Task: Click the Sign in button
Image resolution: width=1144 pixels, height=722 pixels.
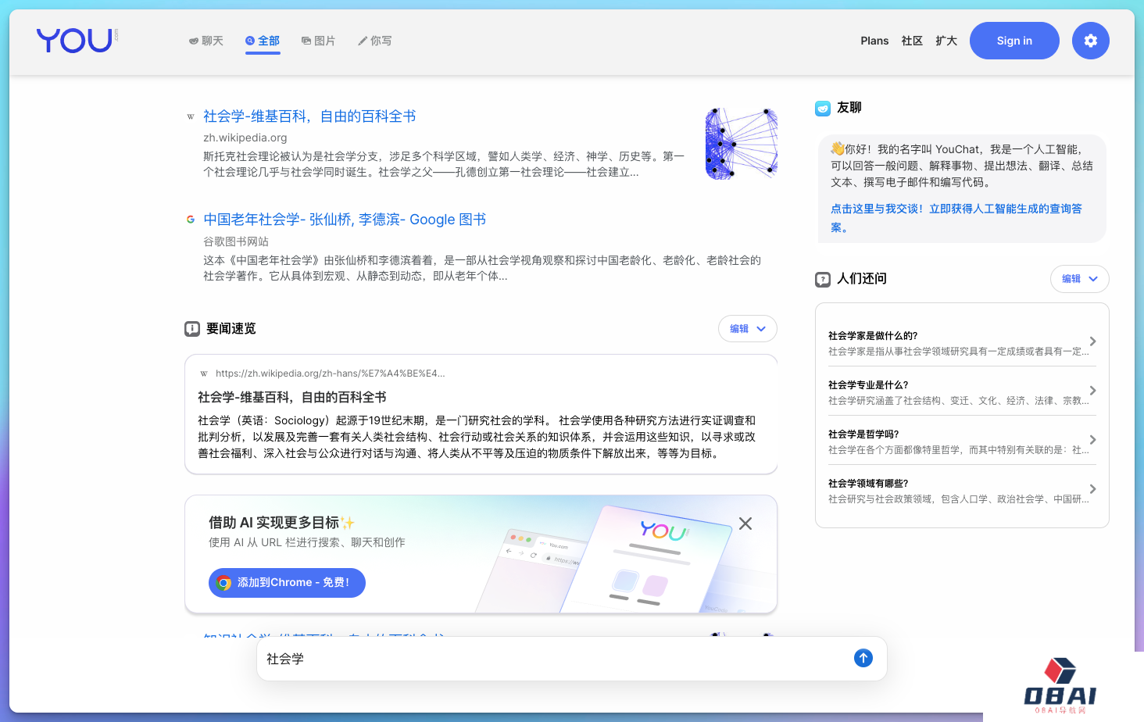Action: tap(1014, 41)
